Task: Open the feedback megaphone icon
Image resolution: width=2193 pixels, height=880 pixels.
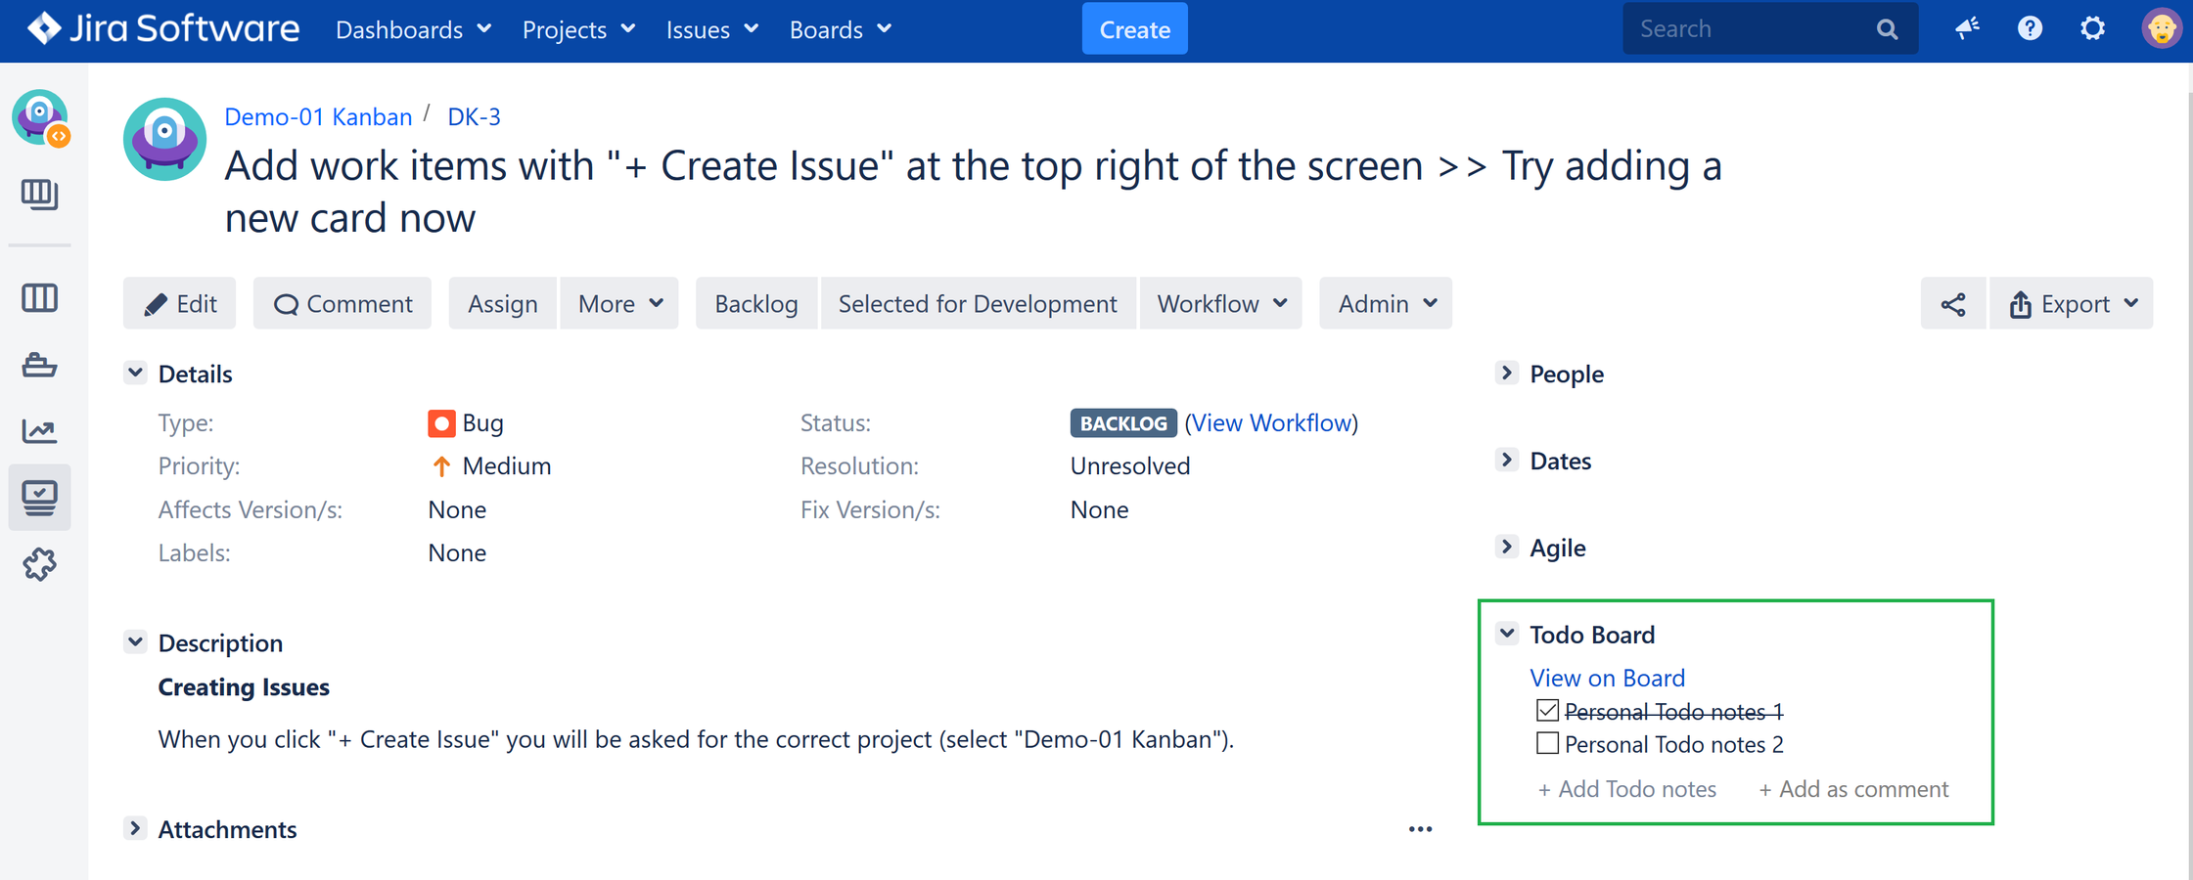Action: pos(1967,28)
